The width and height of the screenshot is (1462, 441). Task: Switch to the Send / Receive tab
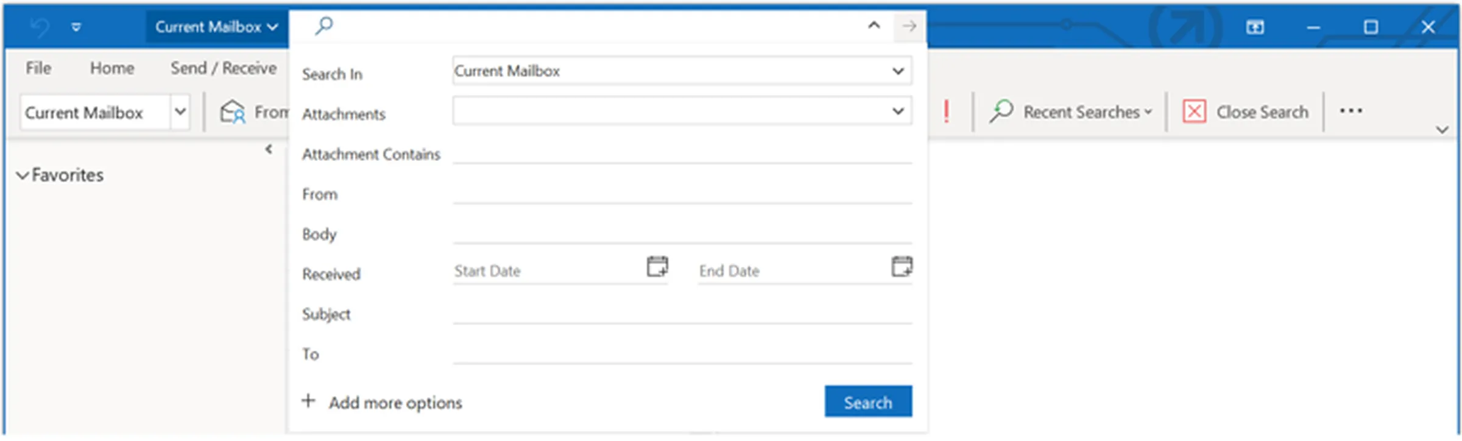223,68
